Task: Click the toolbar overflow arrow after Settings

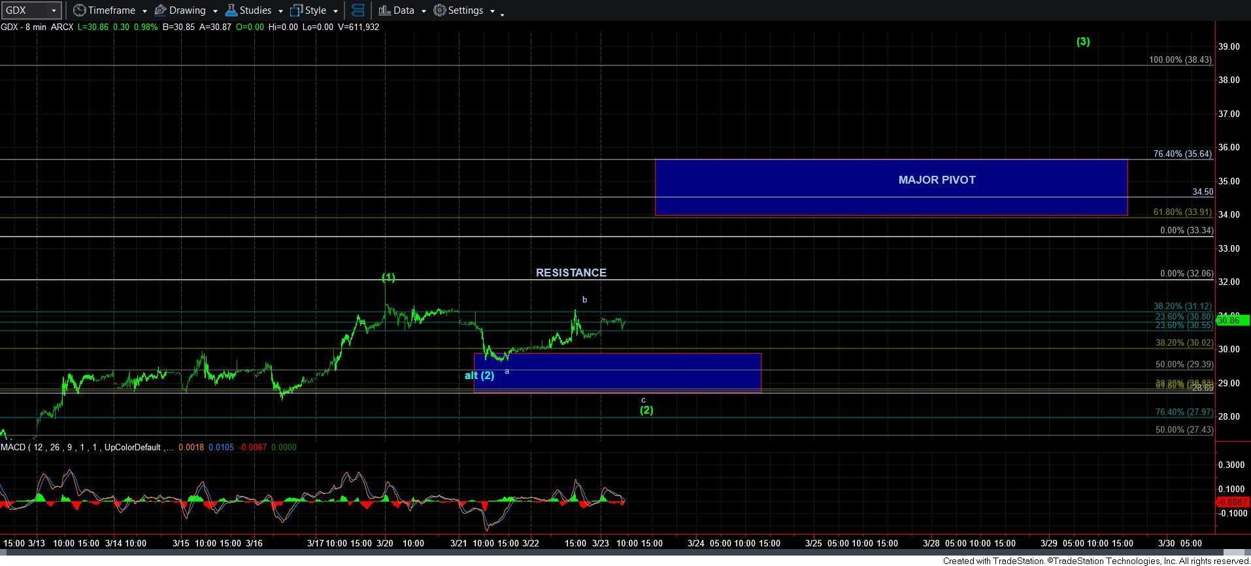Action: [x=502, y=14]
